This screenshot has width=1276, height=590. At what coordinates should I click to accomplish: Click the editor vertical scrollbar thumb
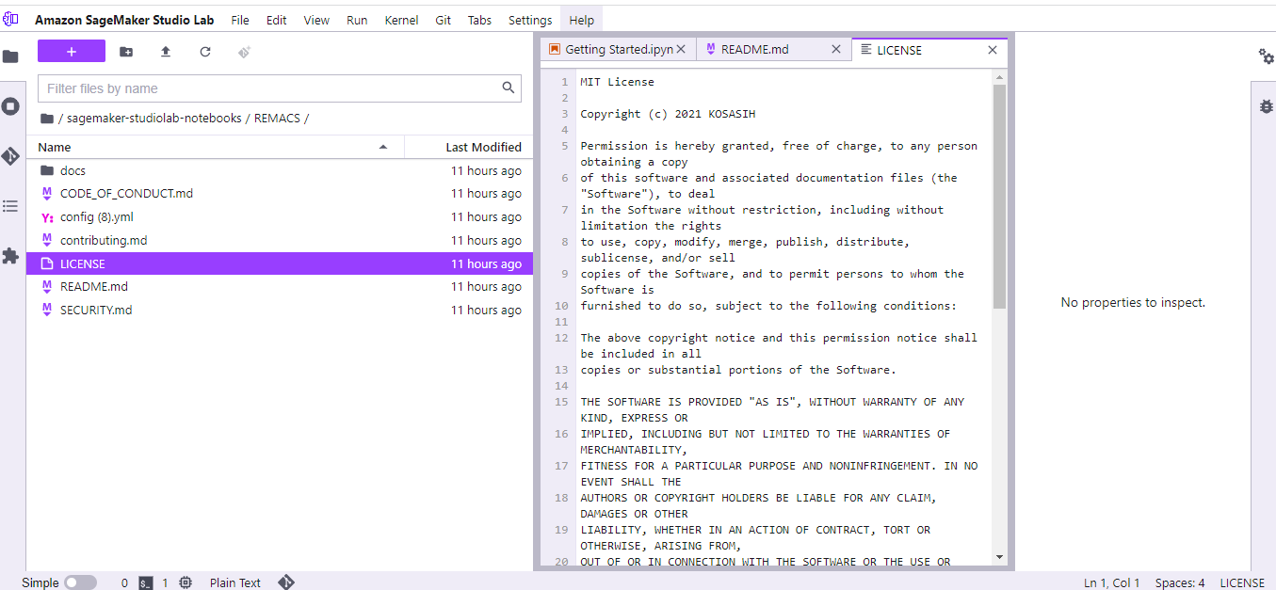coord(999,196)
